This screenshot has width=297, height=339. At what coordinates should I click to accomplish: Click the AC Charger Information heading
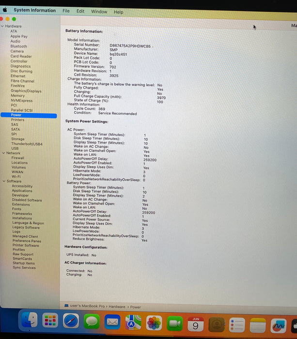85,263
